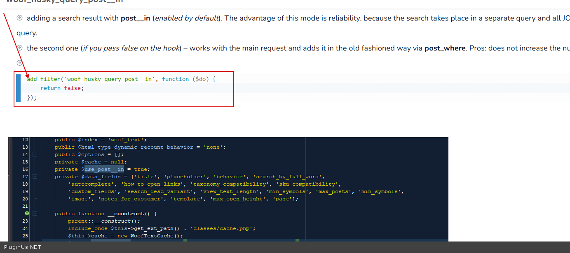Click the green override marker beside __construct
570x253 pixels.
click(x=27, y=214)
